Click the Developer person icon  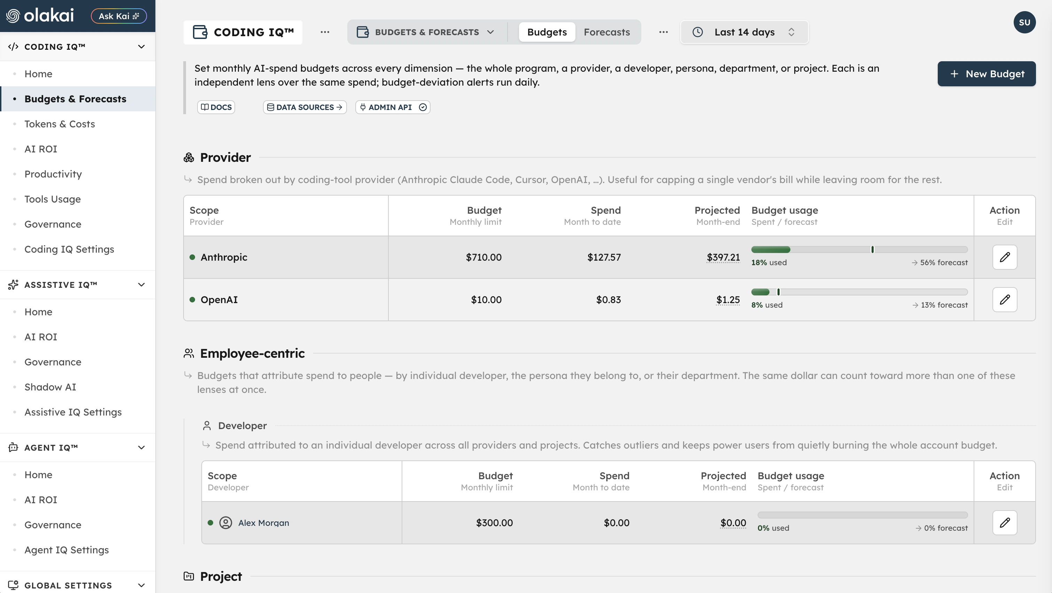[x=207, y=426]
